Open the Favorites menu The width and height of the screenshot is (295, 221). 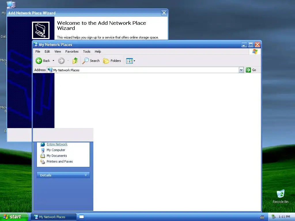point(72,52)
